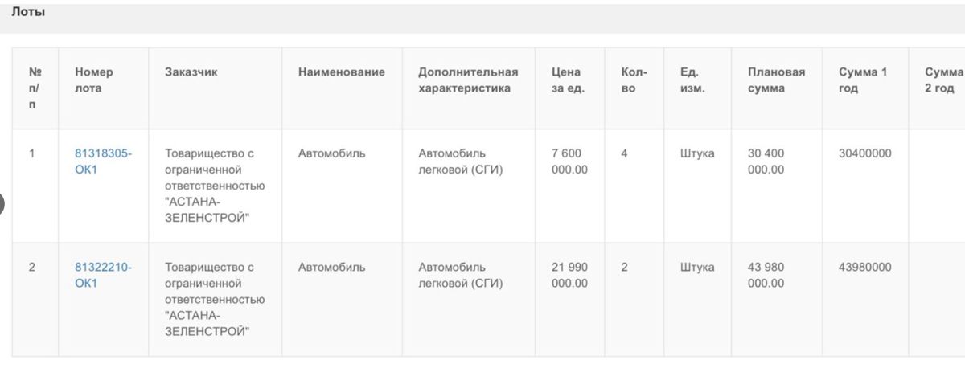Click the "Плановая сумма" column header

click(x=775, y=80)
